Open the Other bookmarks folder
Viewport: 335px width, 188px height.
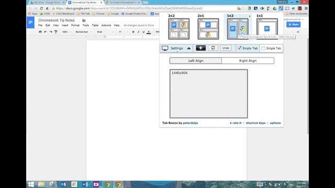(x=296, y=14)
